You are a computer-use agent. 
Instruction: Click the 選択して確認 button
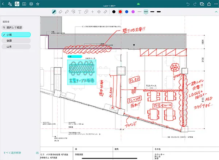[12, 27]
